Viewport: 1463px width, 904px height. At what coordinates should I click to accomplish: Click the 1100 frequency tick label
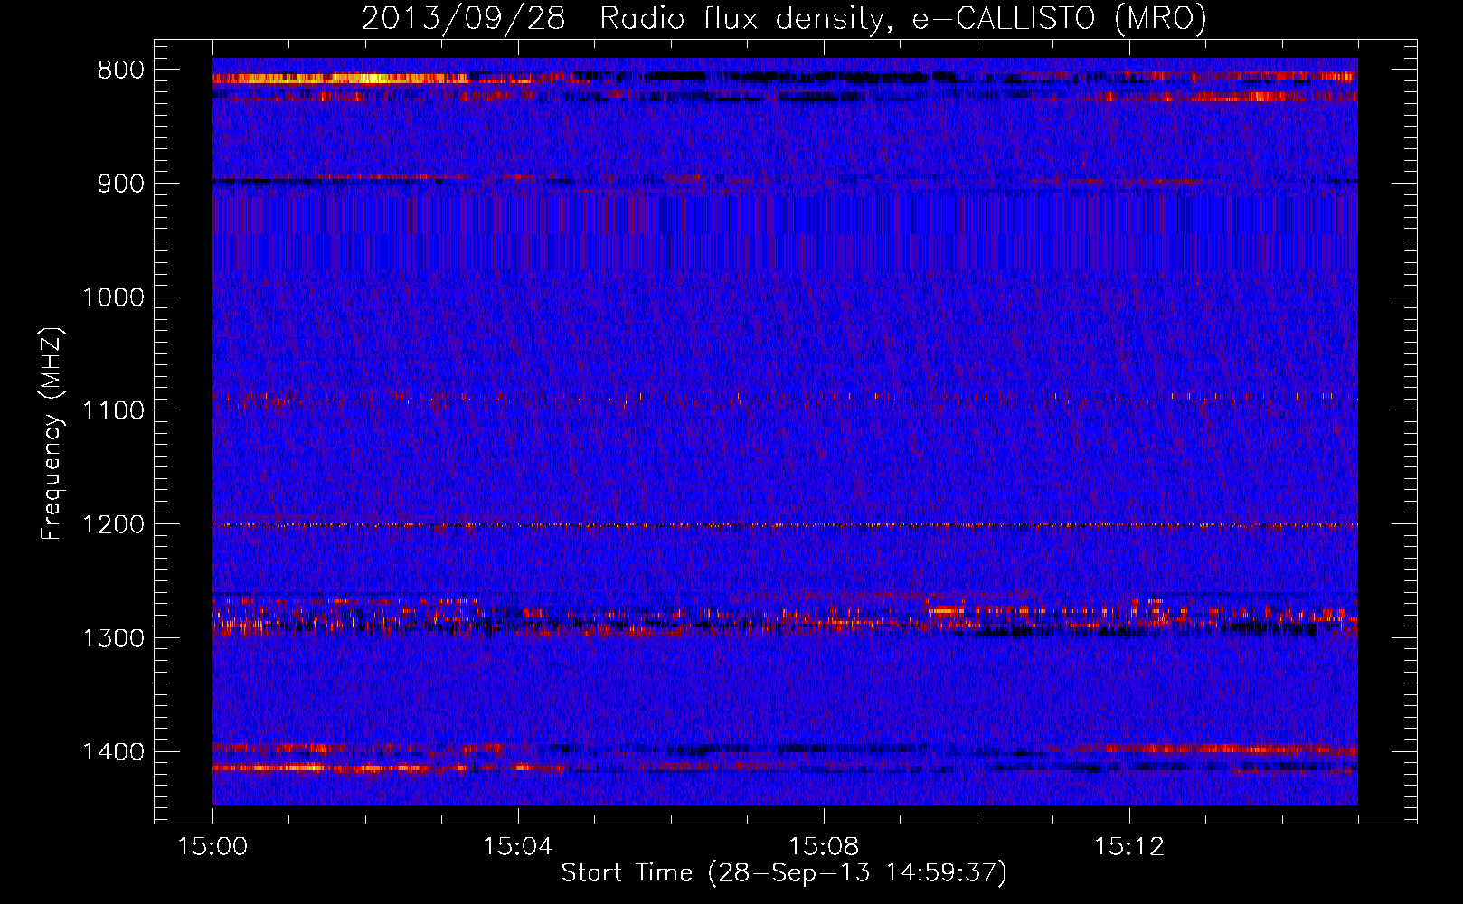(x=114, y=411)
